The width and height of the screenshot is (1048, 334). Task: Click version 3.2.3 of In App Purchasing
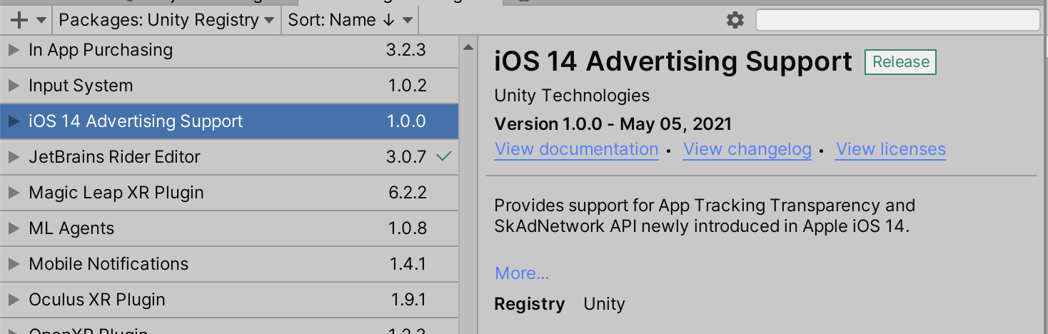coord(406,50)
